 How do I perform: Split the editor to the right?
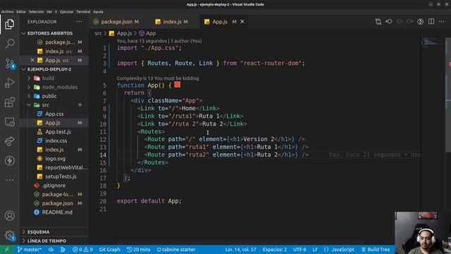point(431,22)
